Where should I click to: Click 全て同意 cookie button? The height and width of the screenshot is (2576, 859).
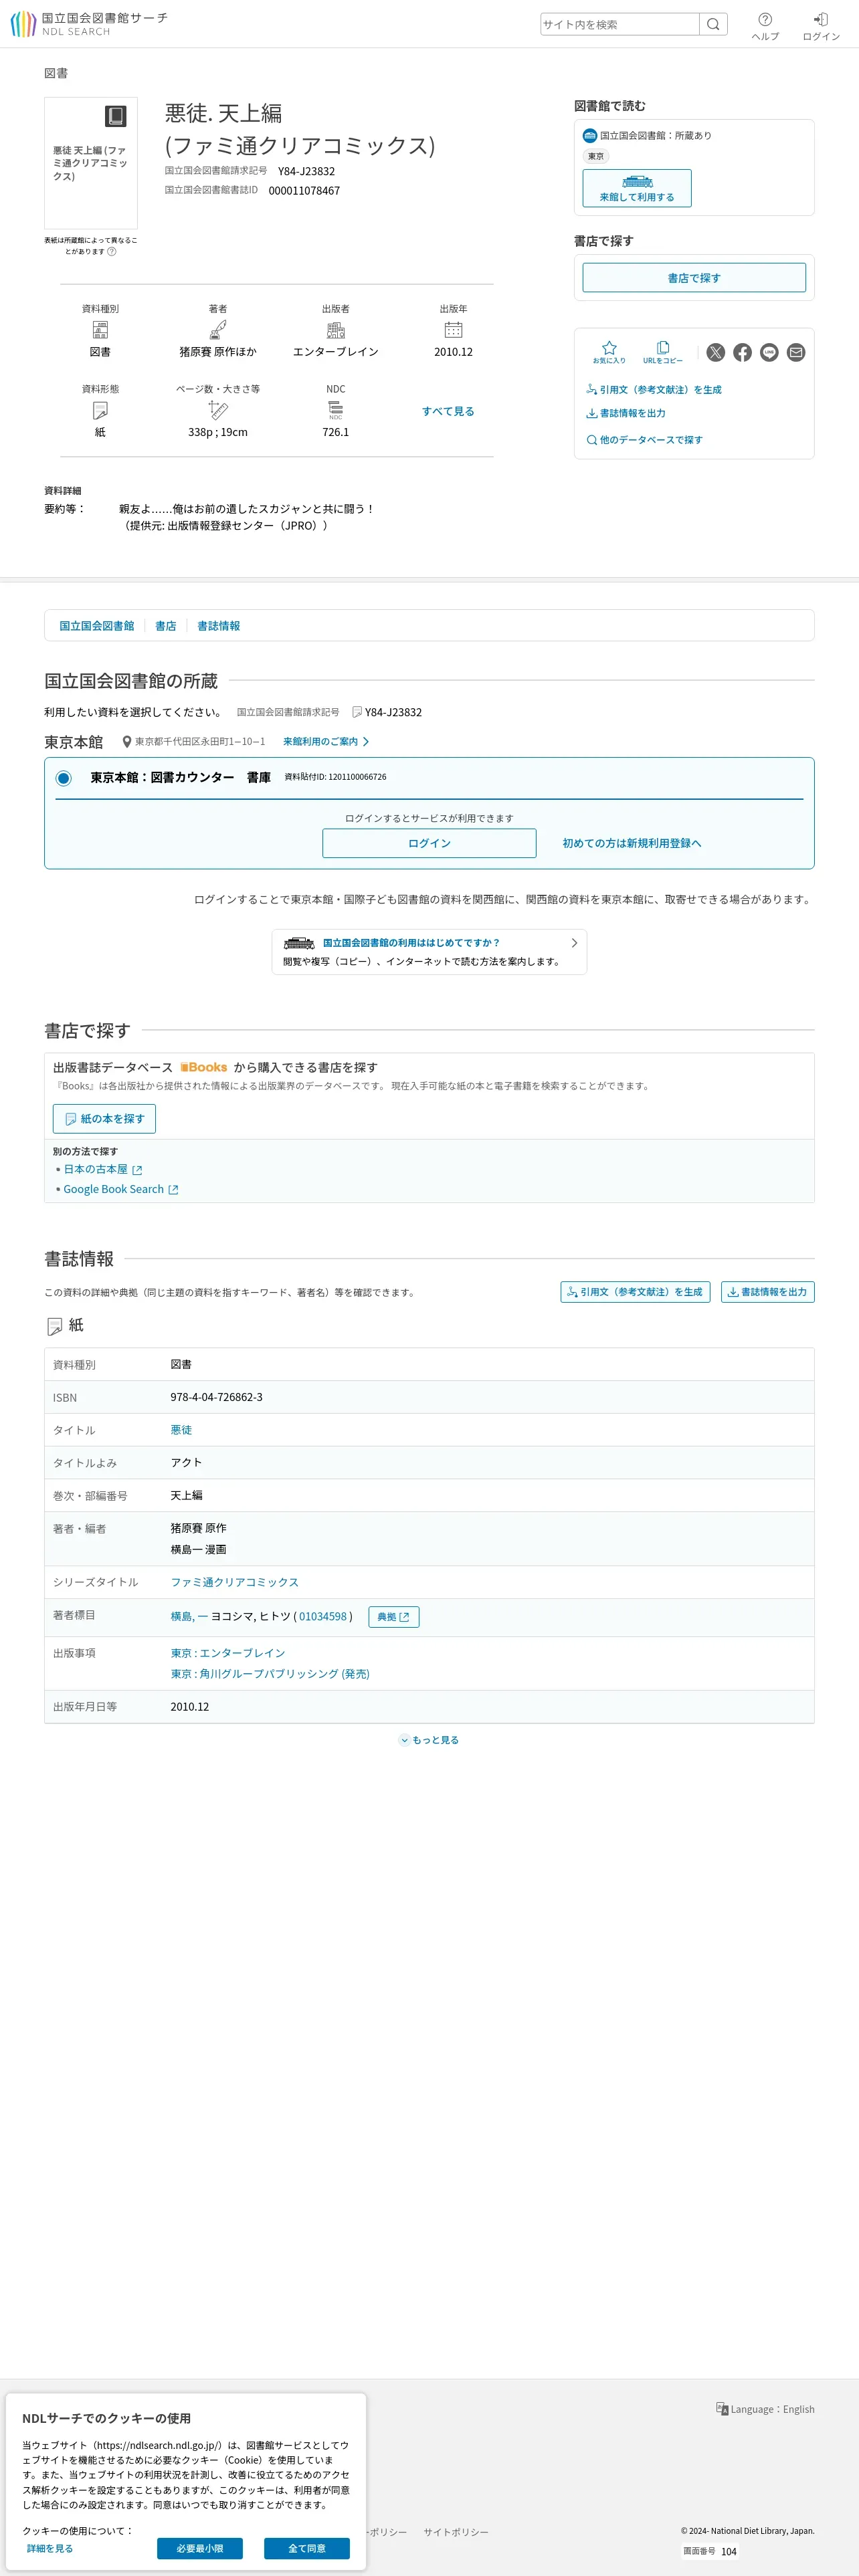pos(307,2548)
